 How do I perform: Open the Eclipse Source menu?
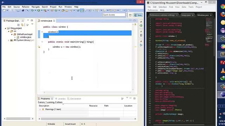click(x=17, y=7)
